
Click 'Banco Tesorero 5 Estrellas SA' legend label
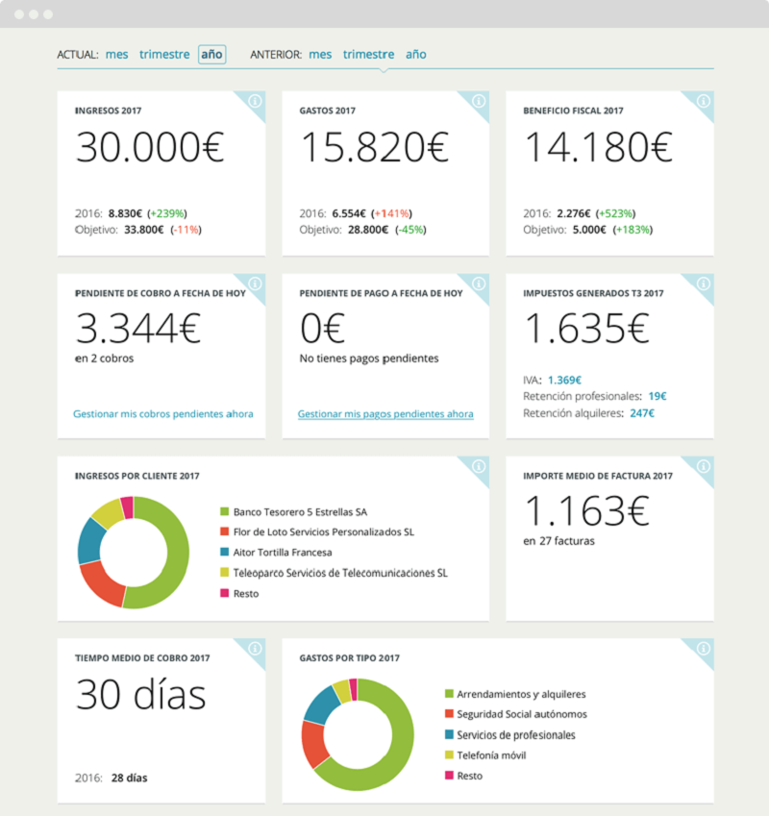(x=300, y=512)
